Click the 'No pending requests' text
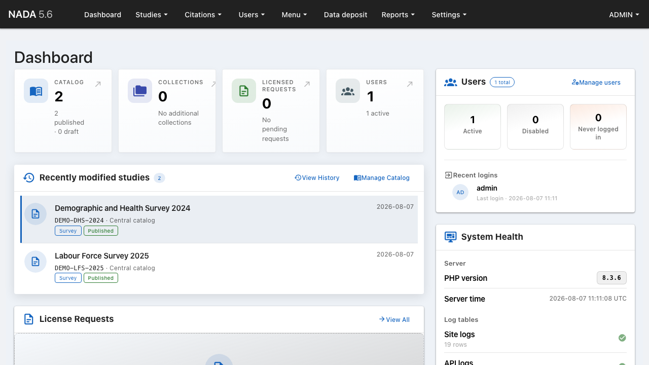 pyautogui.click(x=275, y=129)
